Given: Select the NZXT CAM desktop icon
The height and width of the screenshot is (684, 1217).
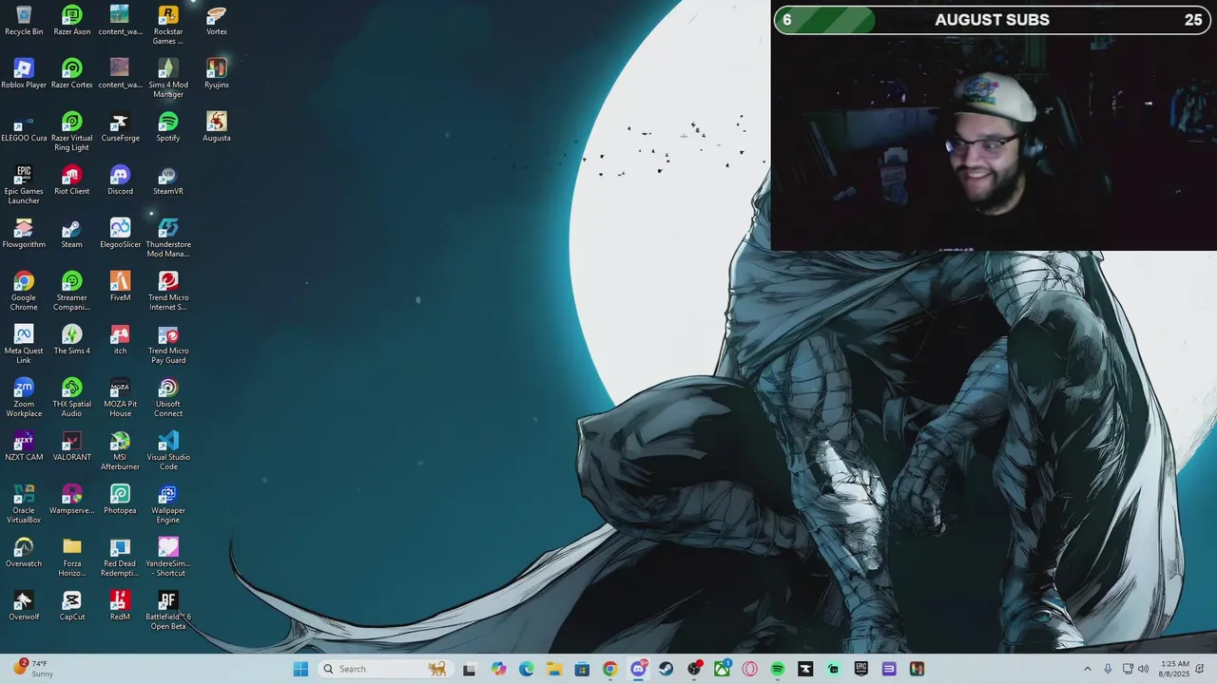Looking at the screenshot, I should pos(24,446).
